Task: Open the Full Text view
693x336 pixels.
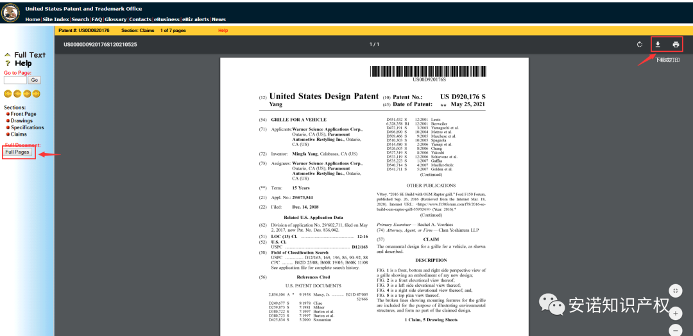Action: point(30,55)
